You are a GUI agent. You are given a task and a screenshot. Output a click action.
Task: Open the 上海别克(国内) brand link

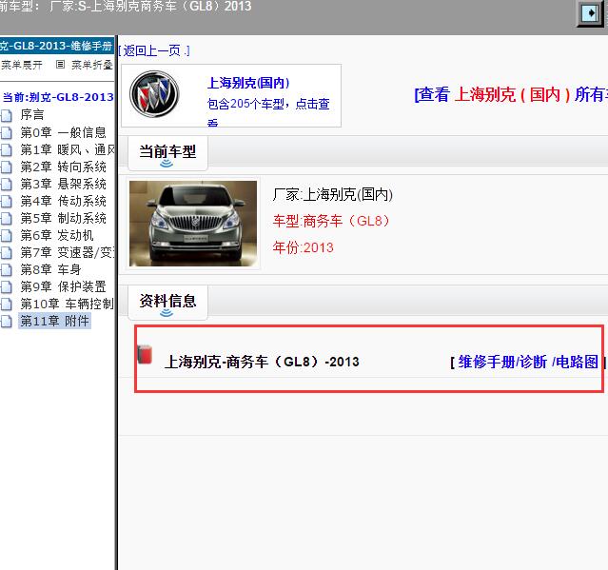[248, 83]
